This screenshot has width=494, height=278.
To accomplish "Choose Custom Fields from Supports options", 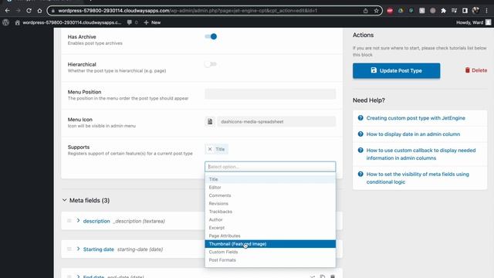I will pos(270,252).
